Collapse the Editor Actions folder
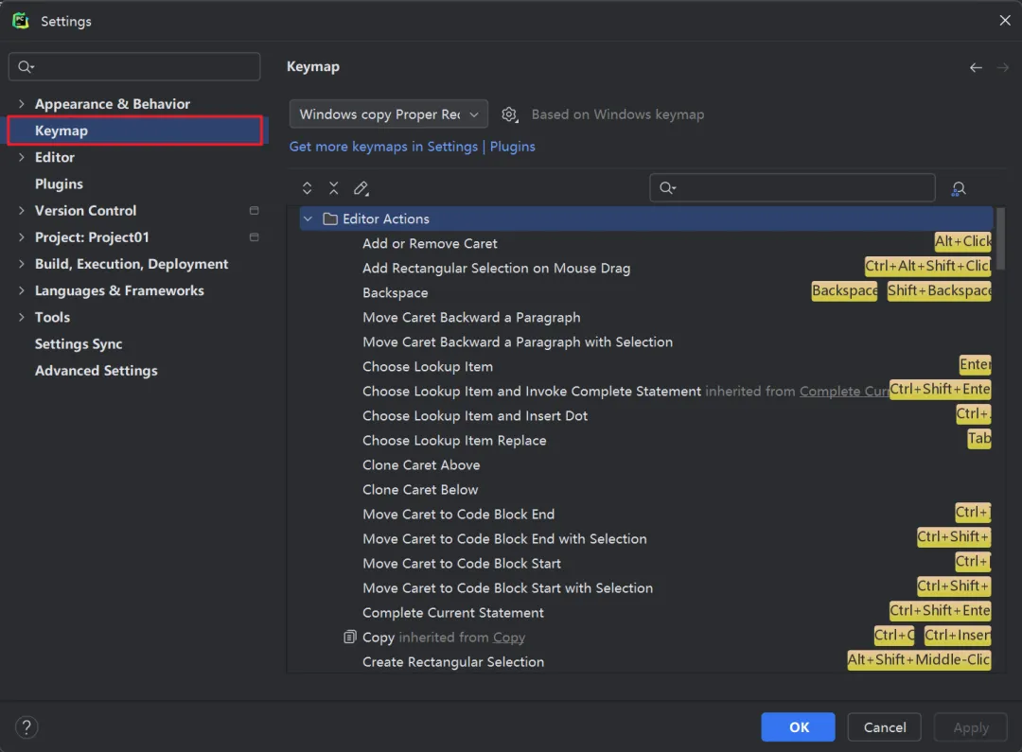Viewport: 1022px width, 752px height. [x=307, y=219]
